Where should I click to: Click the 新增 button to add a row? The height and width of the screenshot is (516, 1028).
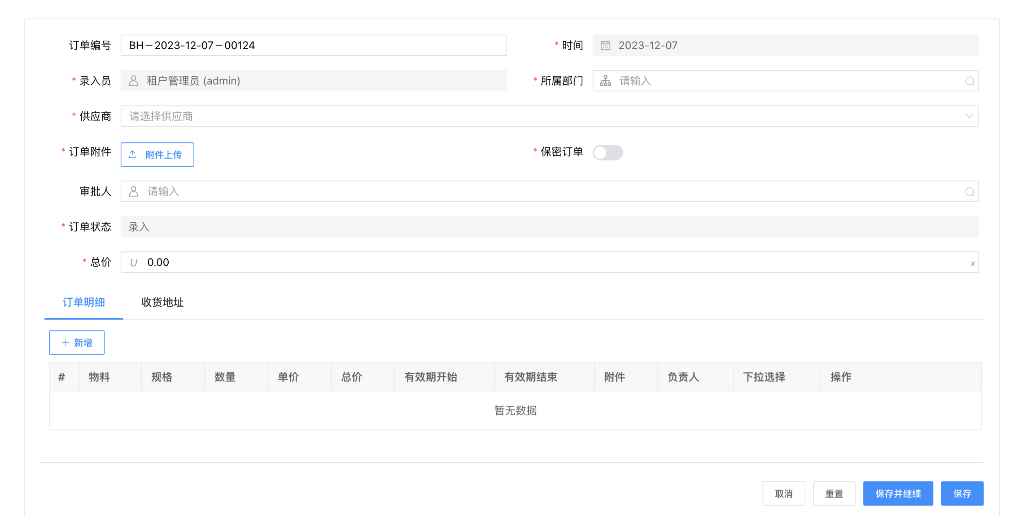point(77,342)
